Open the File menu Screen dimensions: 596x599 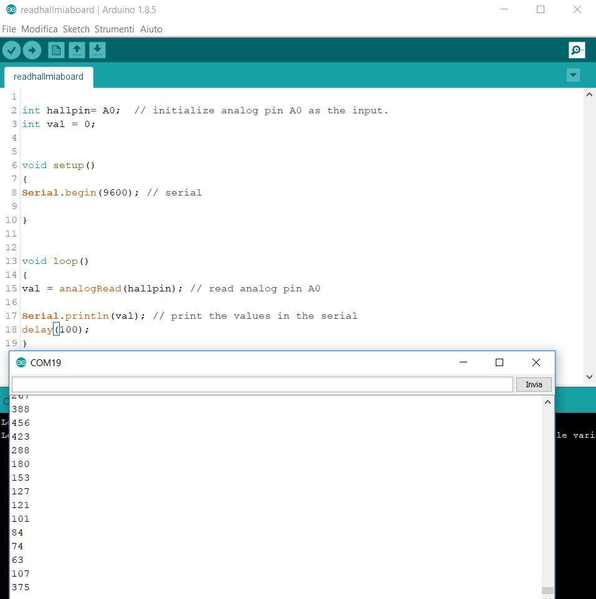(9, 29)
